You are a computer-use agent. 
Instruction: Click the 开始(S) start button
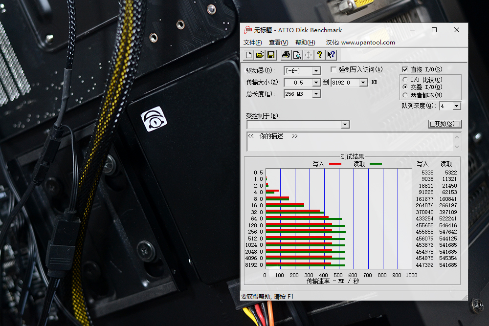coord(445,124)
